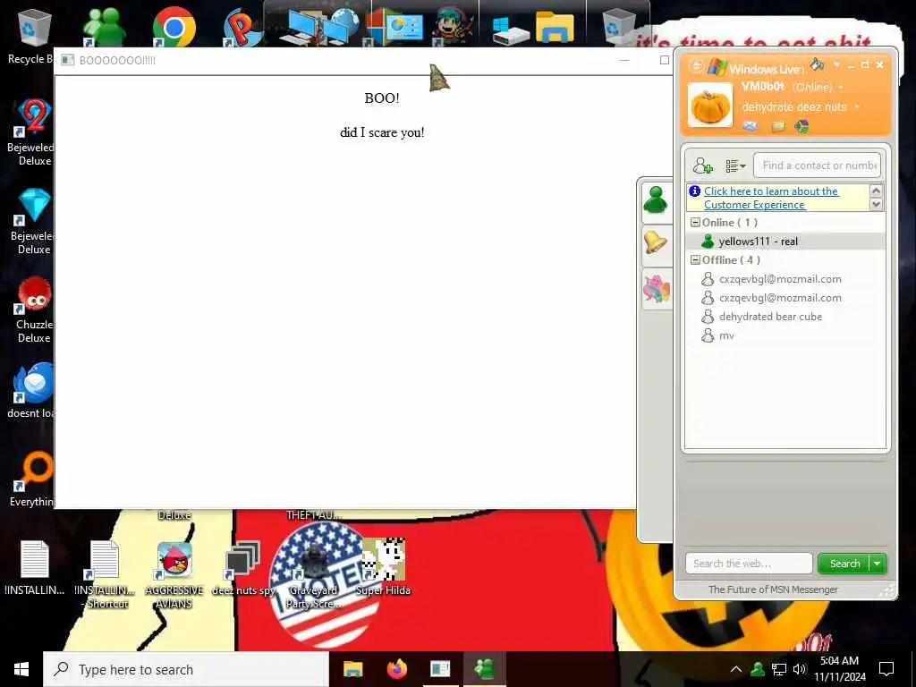Show hidden system tray icons chevron
This screenshot has width=916, height=687.
[736, 669]
